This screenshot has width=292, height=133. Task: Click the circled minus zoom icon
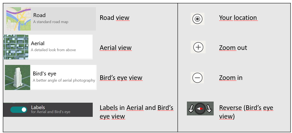[x=198, y=78]
